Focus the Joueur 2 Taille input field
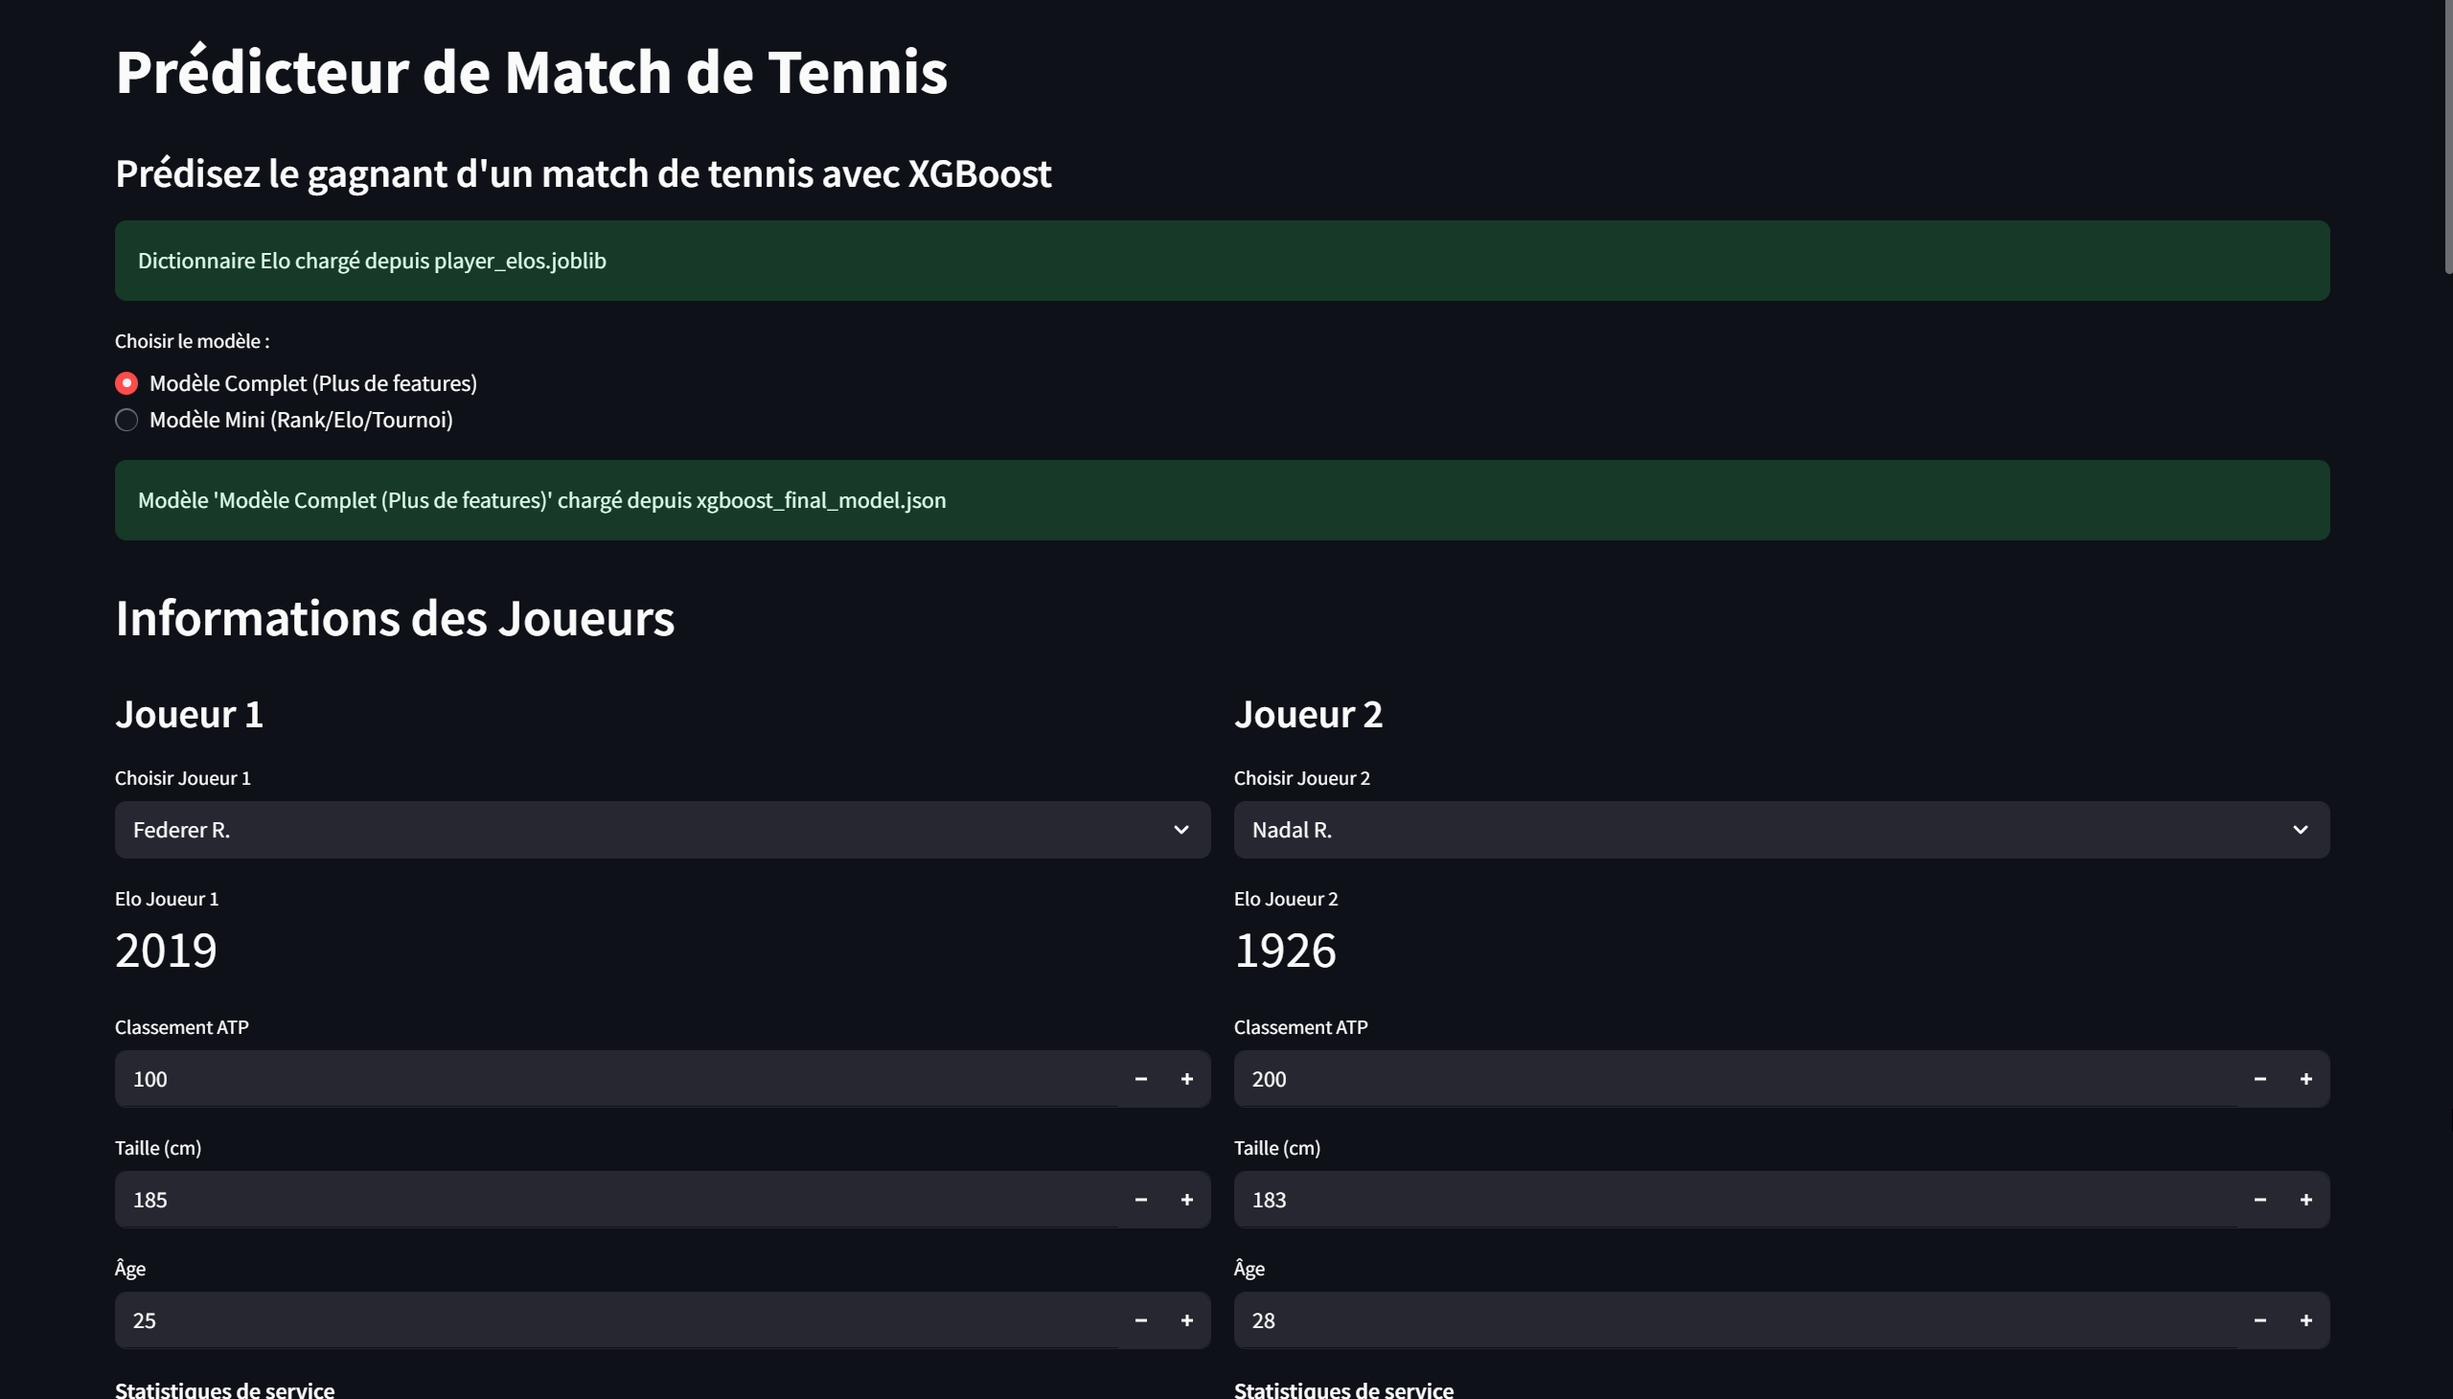 (1733, 1200)
